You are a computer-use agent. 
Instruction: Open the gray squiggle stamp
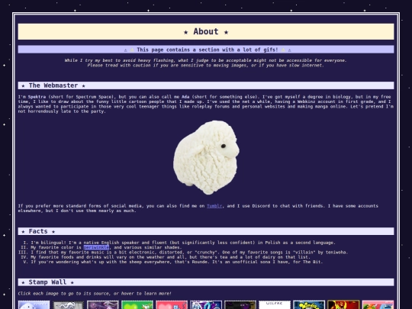pyautogui.click(x=69, y=304)
